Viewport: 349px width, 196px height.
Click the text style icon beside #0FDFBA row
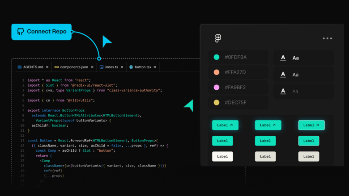tap(283, 58)
